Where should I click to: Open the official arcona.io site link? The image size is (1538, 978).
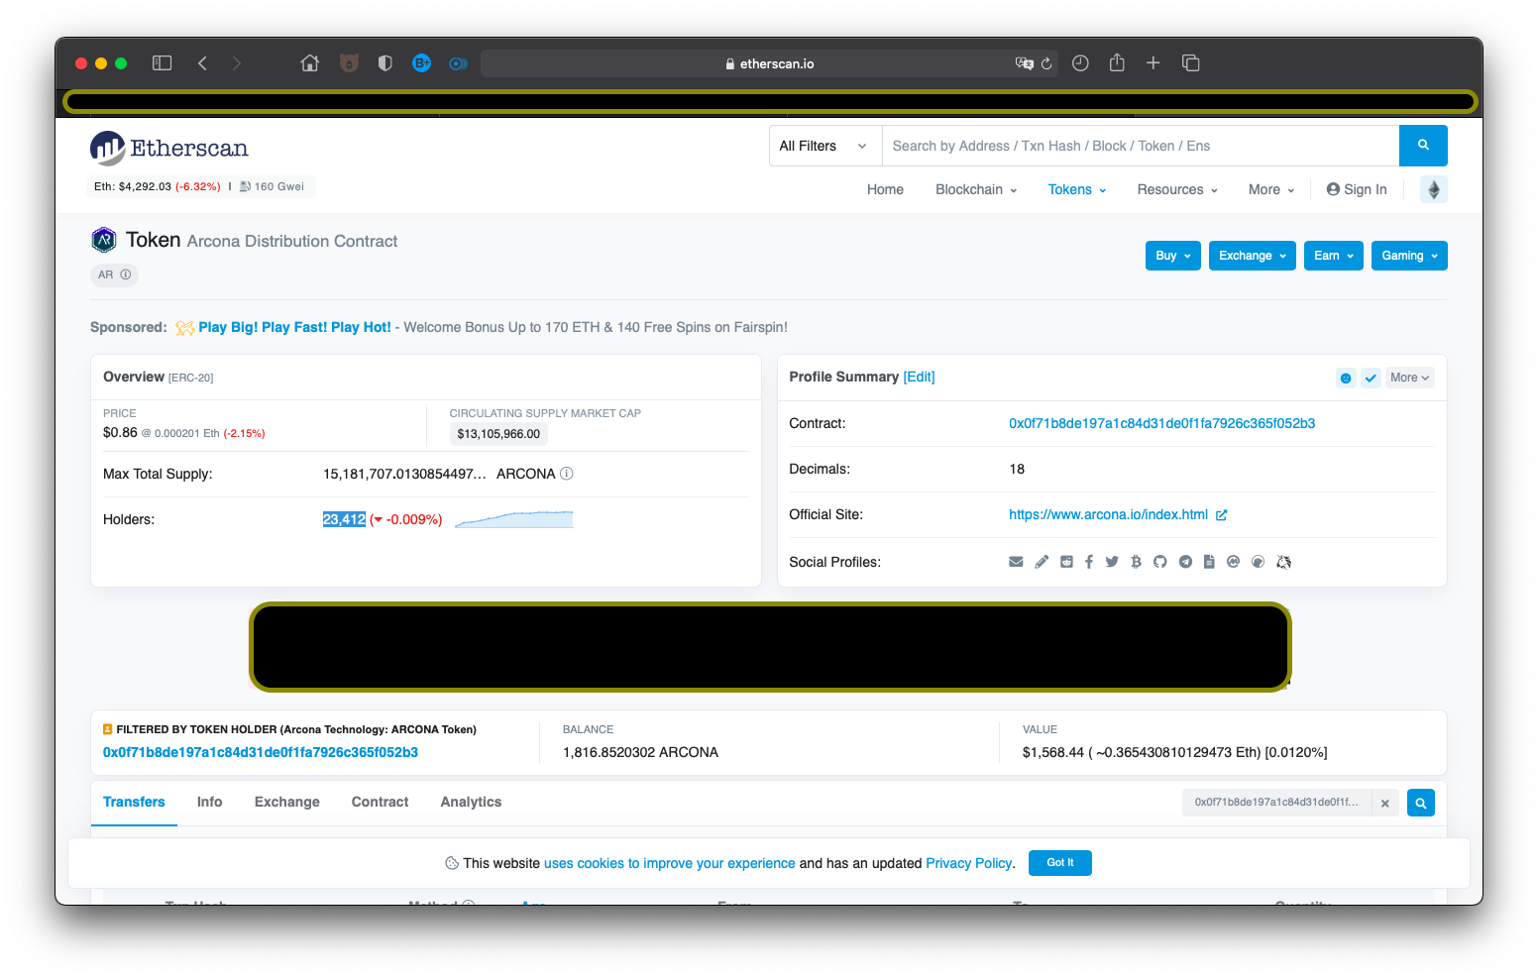pos(1118,514)
